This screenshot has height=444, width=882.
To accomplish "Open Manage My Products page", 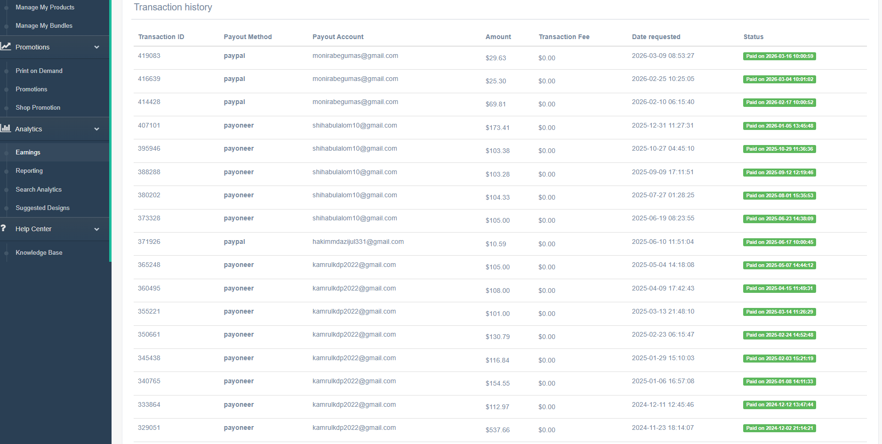I will 45,8.
